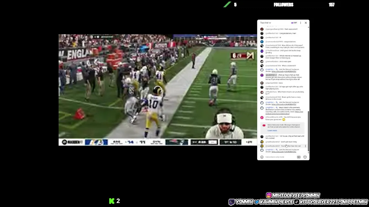Click notrustfunderz's avatar
The width and height of the screenshot is (369, 207).
pyautogui.click(x=262, y=62)
